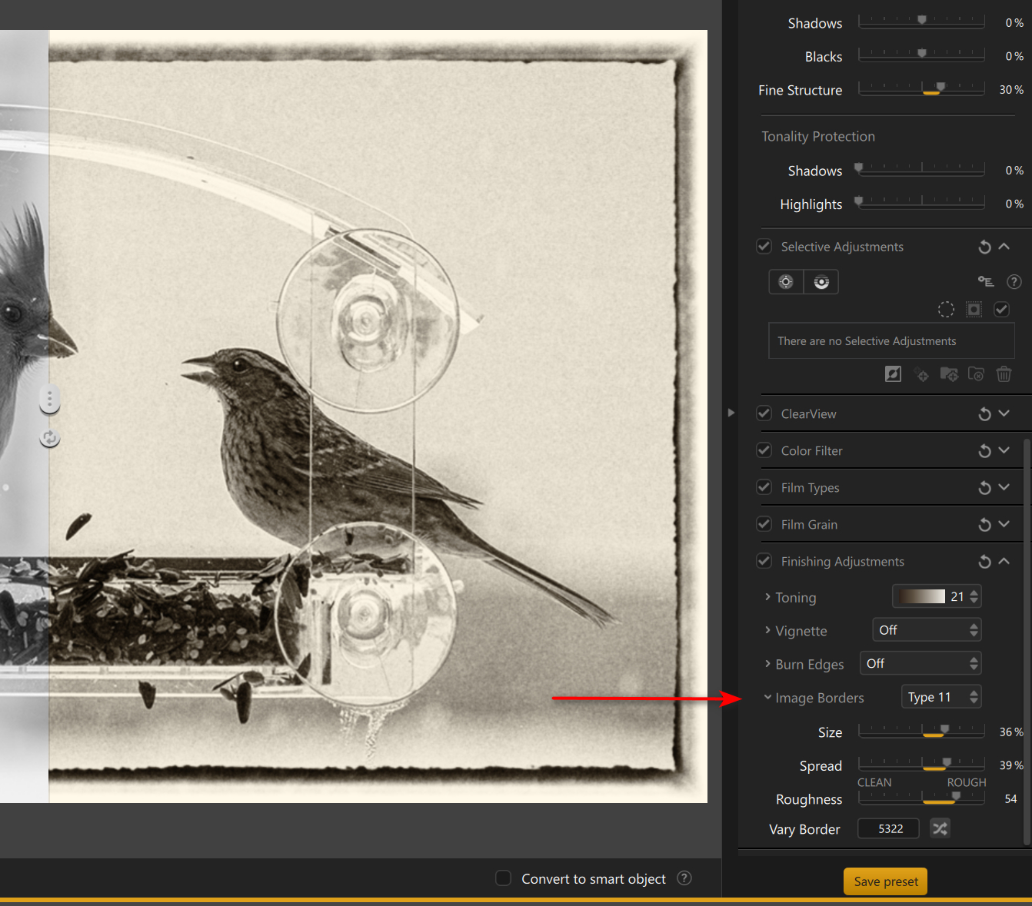Toggle Color Filter checkbox

click(x=764, y=450)
